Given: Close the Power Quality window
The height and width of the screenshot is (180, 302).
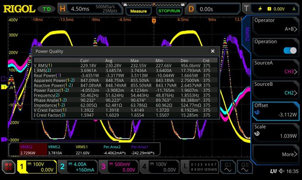Looking at the screenshot, I should click(x=213, y=51).
